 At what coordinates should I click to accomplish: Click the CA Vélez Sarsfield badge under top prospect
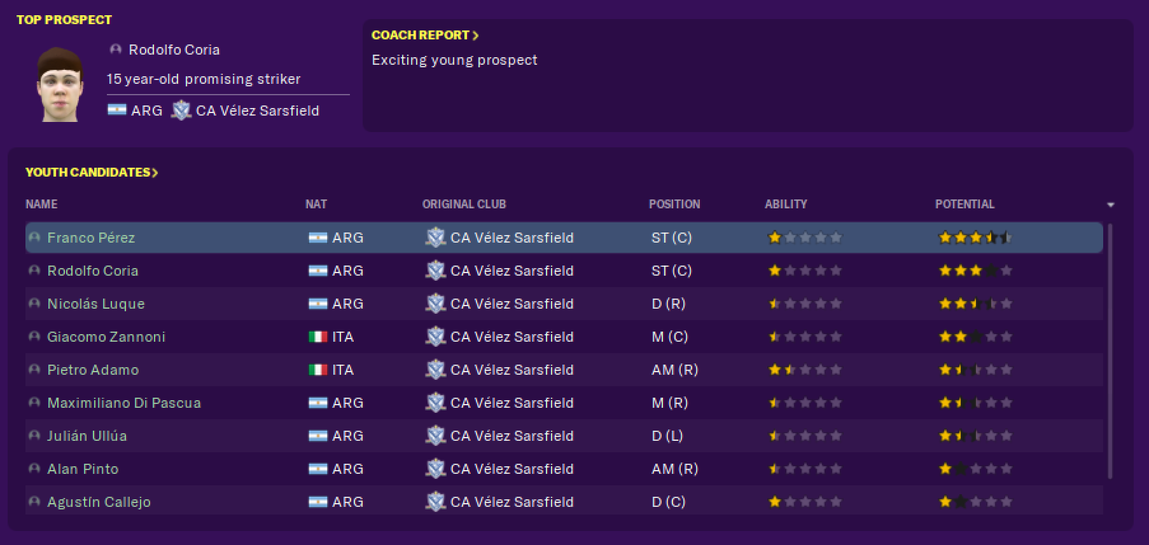click(x=181, y=111)
